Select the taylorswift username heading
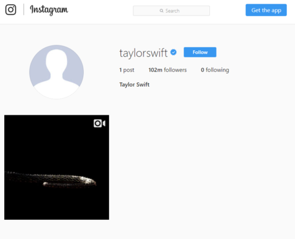The image size is (295, 239). tap(144, 53)
